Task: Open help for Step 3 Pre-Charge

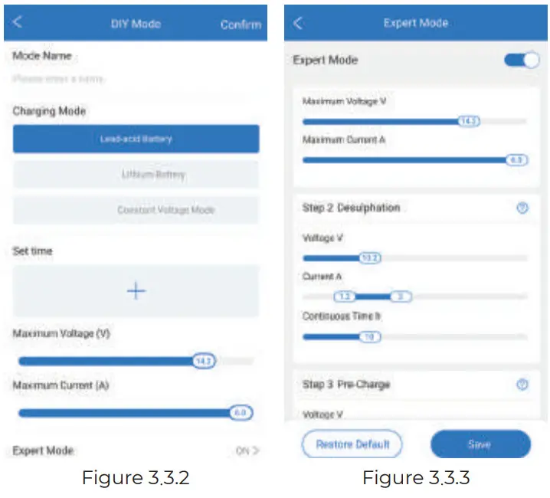Action: [522, 385]
